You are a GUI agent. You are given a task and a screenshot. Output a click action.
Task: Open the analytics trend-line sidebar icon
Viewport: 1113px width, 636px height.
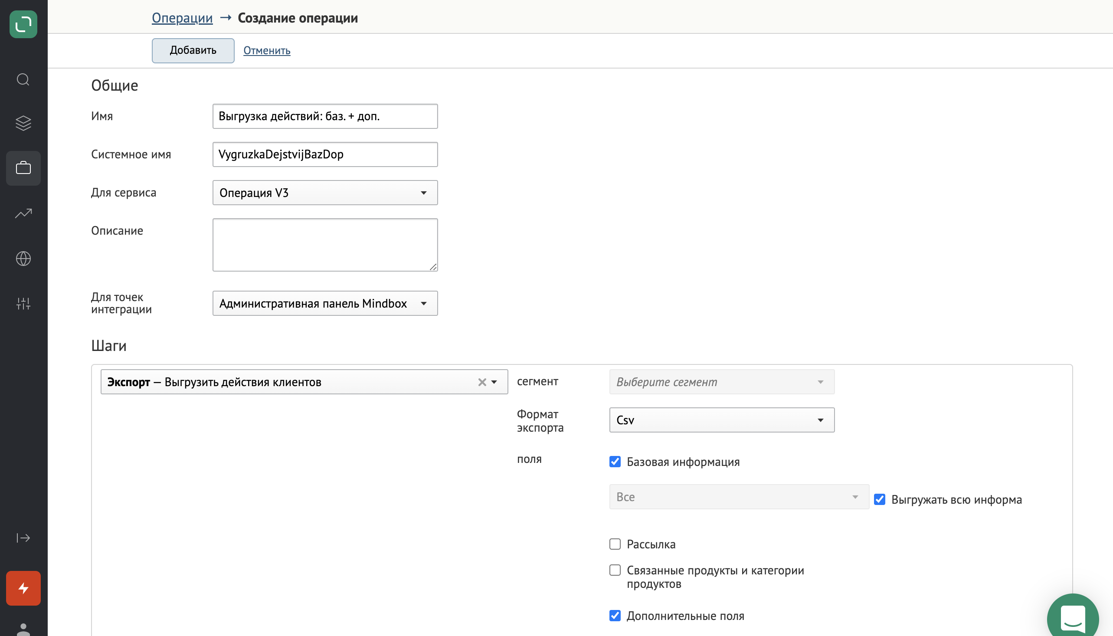[x=23, y=213]
